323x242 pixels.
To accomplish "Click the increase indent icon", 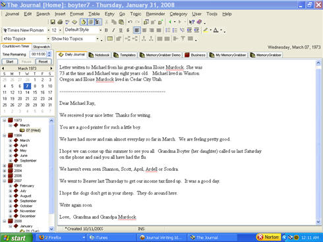I will pyautogui.click(x=196, y=30).
